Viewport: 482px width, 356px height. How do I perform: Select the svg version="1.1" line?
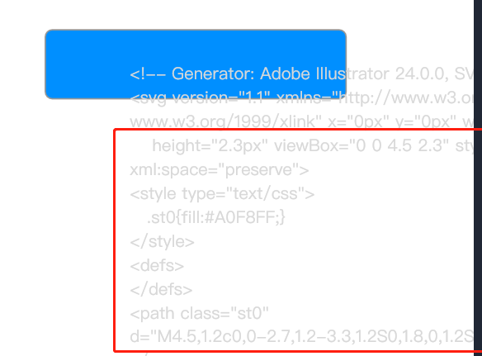(301, 97)
